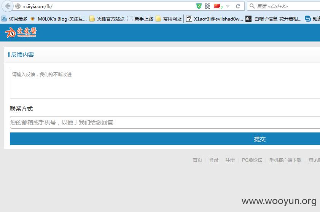Image resolution: width=320 pixels, height=212 pixels.
Task: Open M0L0K's Blog bookmark
Action: [59, 19]
